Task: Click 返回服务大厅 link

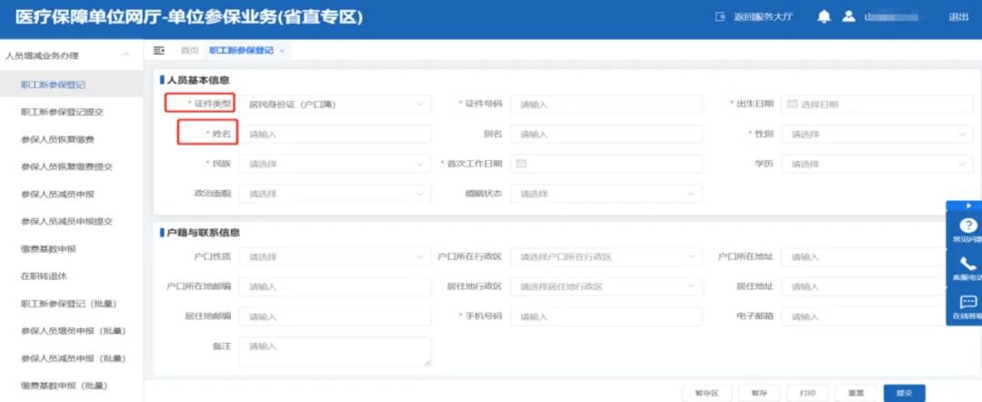Action: pyautogui.click(x=764, y=17)
